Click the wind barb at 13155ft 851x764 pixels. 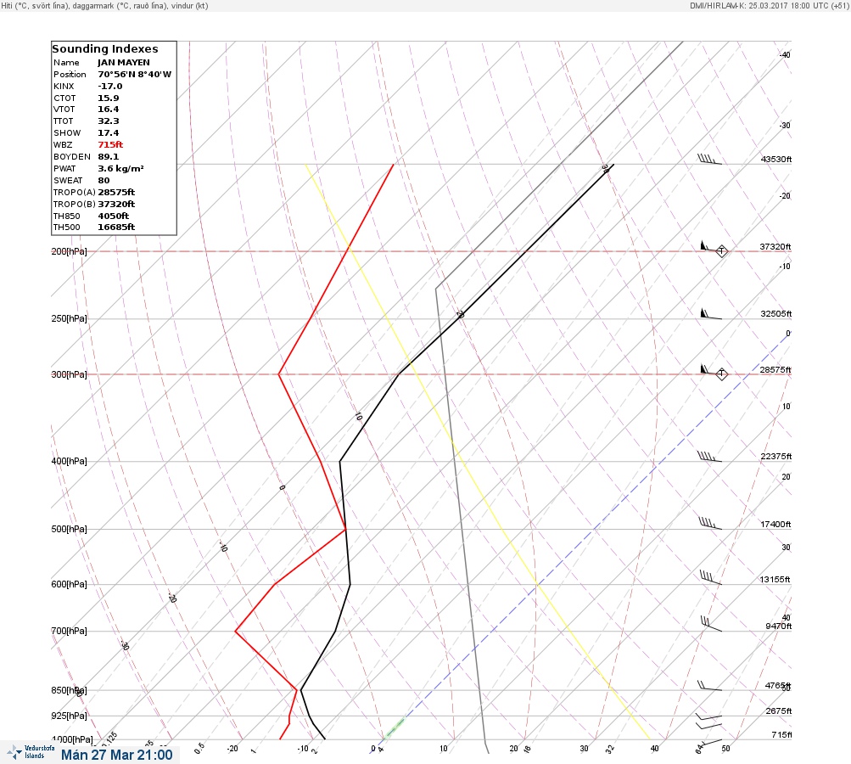tap(710, 578)
